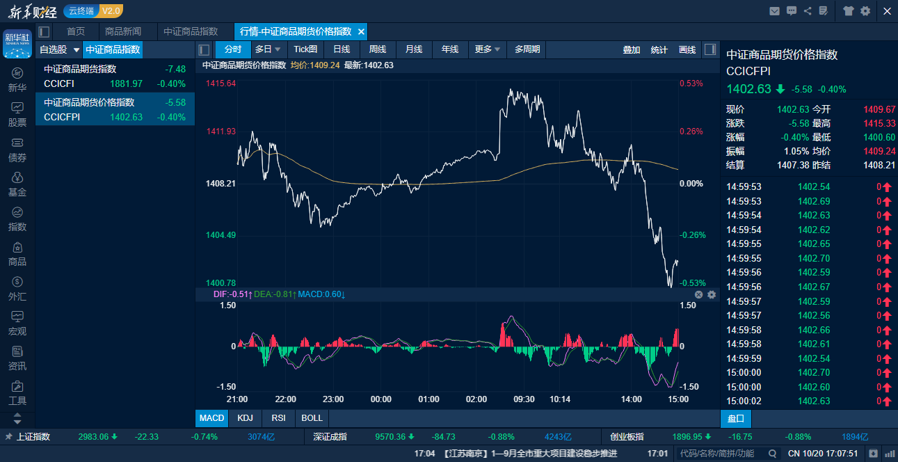
Task: Open 新华 section in sidebar
Action: 17,80
